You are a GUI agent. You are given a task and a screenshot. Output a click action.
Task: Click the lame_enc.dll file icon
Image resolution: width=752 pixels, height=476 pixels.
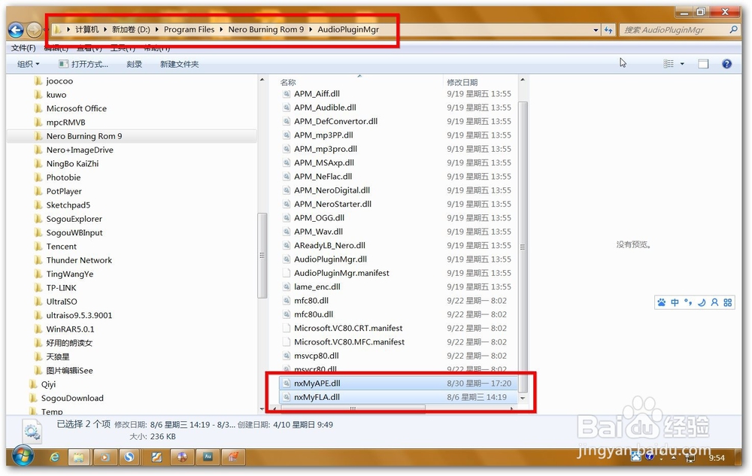(x=287, y=287)
